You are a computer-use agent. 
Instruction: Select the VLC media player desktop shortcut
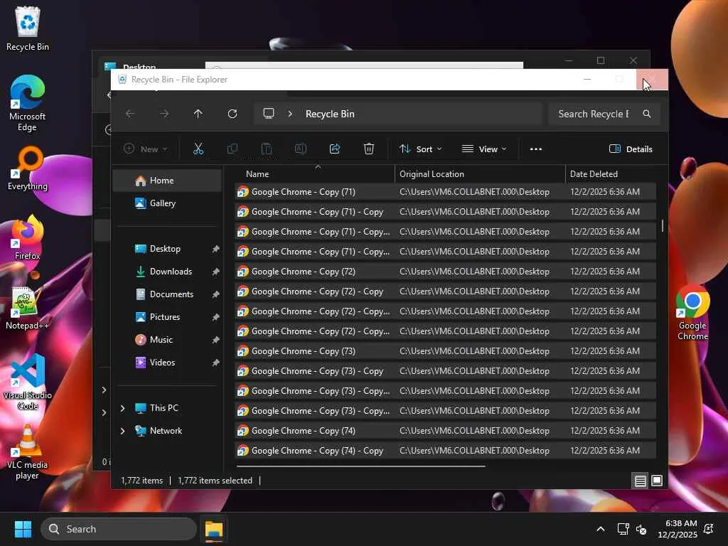pos(28,451)
